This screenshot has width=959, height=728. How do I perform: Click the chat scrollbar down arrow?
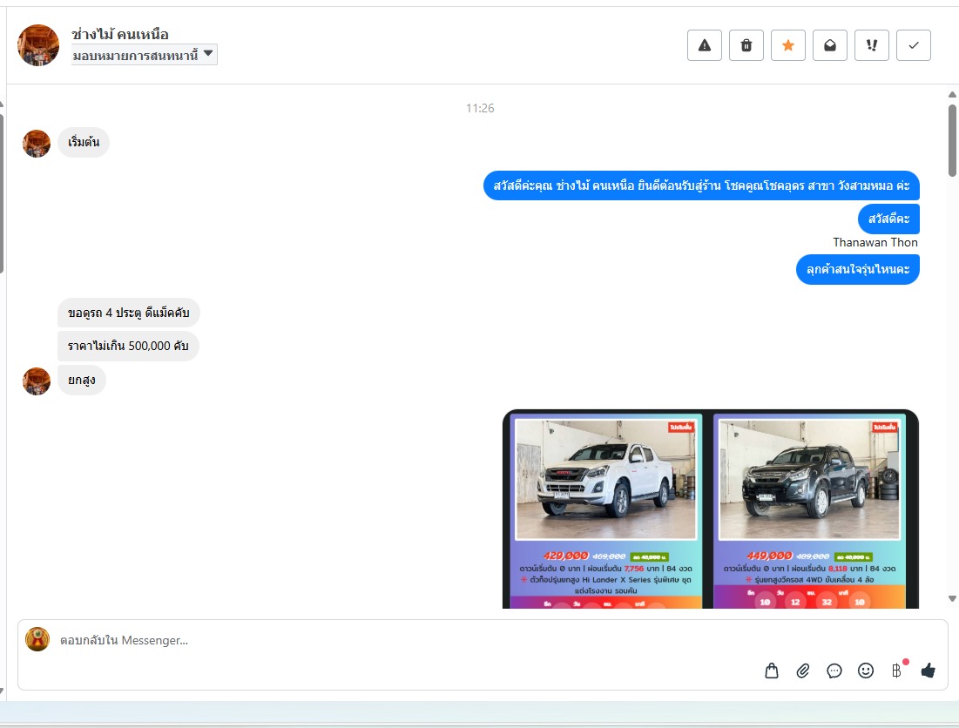[x=952, y=598]
